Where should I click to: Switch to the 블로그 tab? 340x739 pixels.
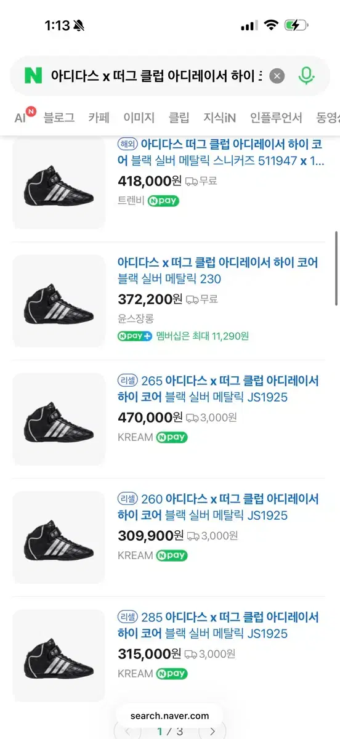(59, 117)
